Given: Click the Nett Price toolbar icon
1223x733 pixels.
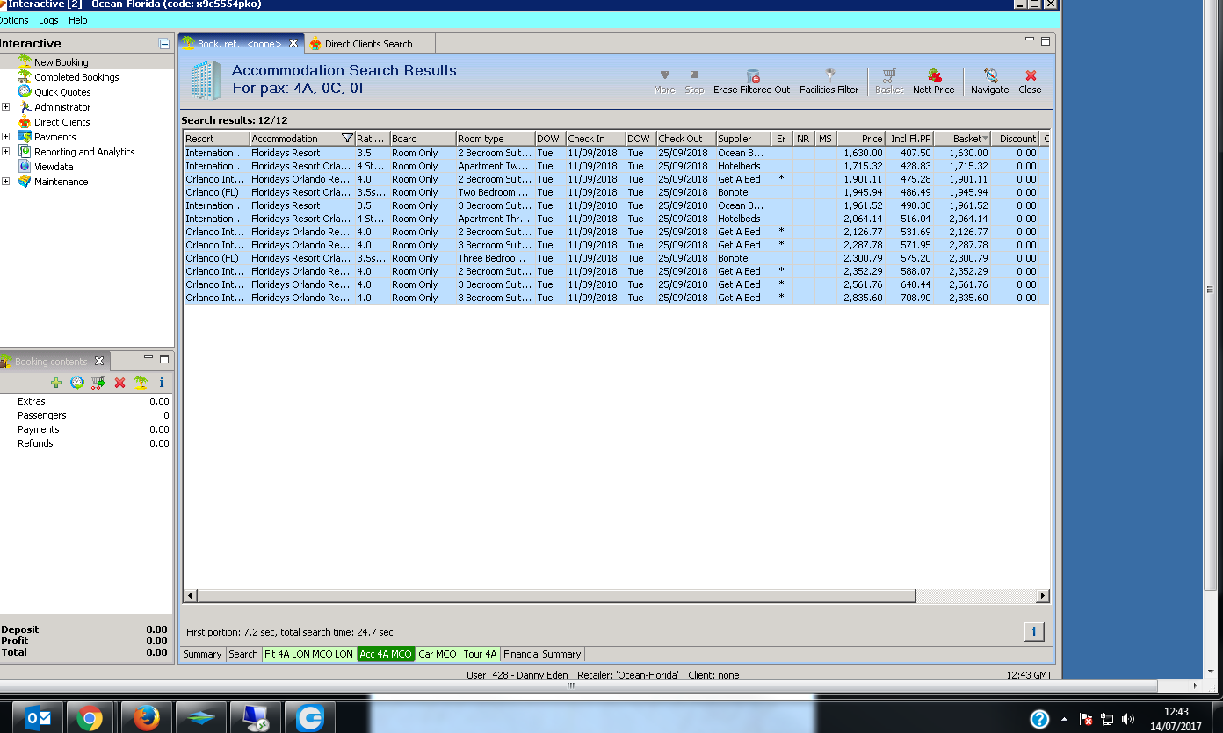Looking at the screenshot, I should tap(933, 82).
